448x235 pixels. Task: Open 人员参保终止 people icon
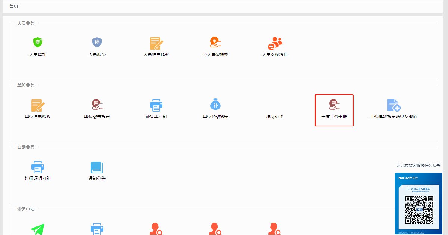[x=275, y=43]
